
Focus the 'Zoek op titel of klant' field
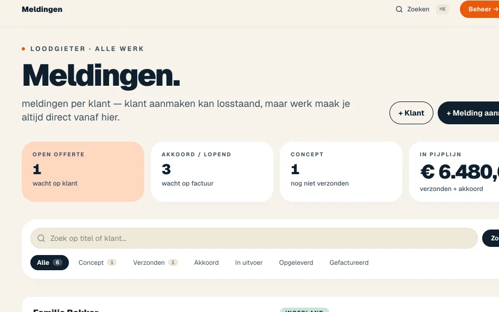click(254, 238)
